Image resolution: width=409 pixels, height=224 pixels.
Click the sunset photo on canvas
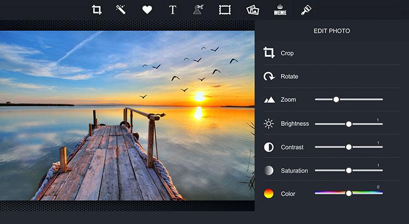pos(127,116)
